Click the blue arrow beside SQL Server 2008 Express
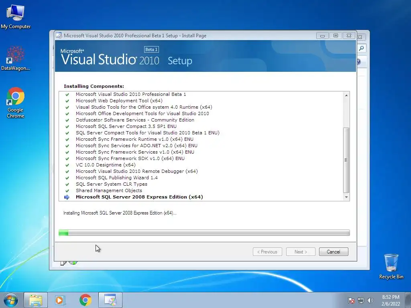411x308 pixels. tap(67, 197)
